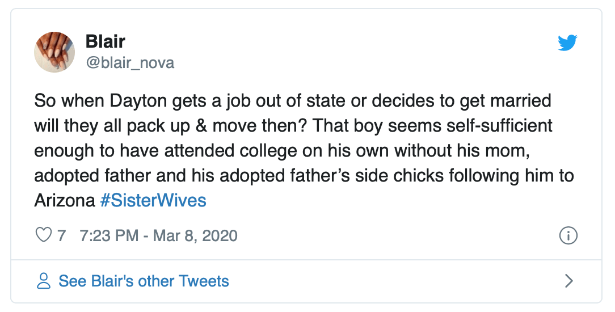The width and height of the screenshot is (615, 312).
Task: Click the like count number 7
Action: click(62, 235)
